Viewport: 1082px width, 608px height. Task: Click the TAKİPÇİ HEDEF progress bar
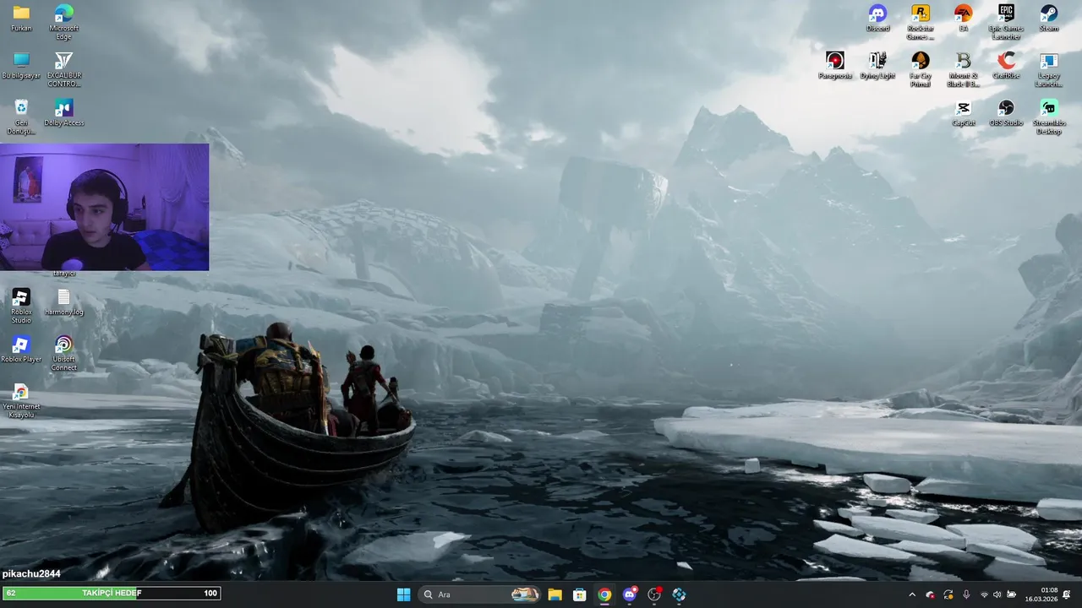[112, 593]
